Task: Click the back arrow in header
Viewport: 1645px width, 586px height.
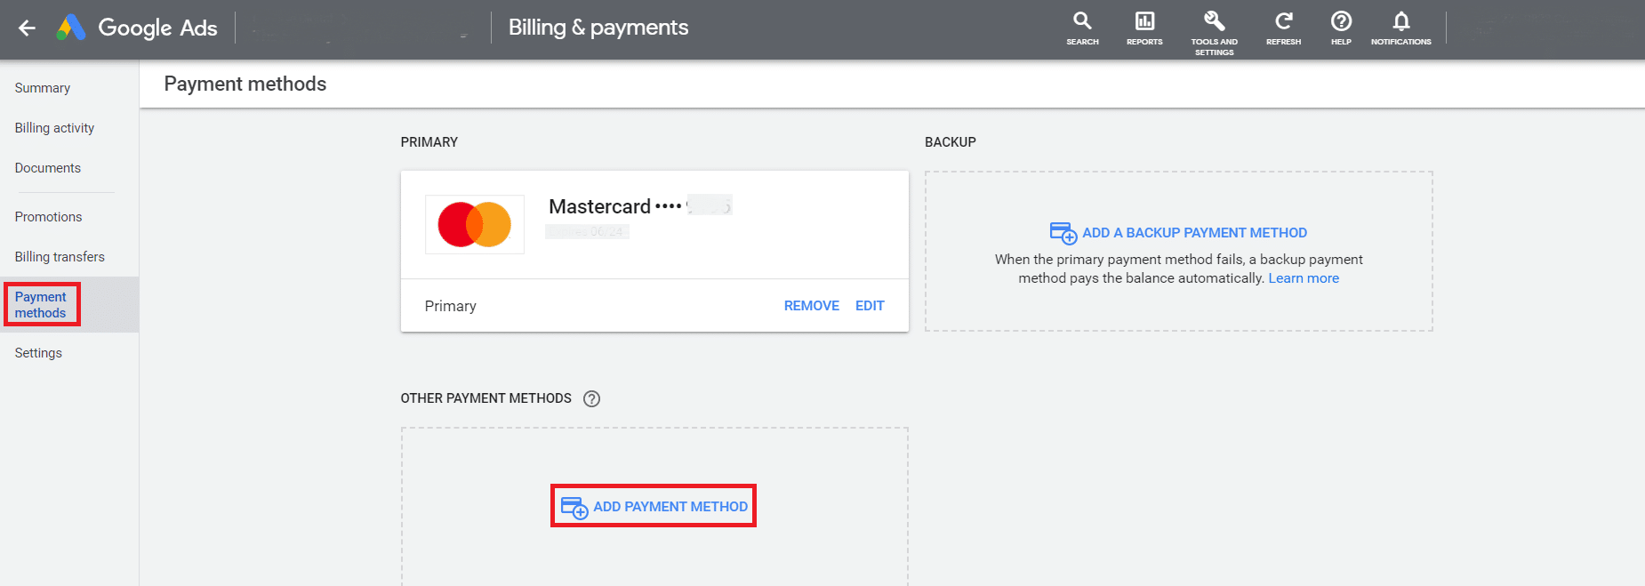Action: (27, 28)
